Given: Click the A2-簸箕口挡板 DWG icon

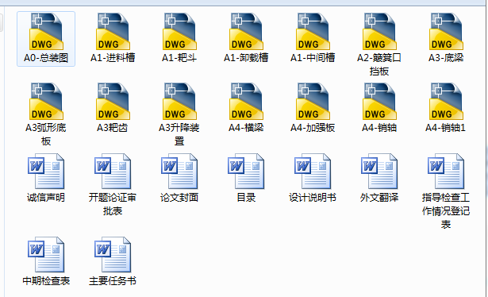Looking at the screenshot, I should (379, 32).
